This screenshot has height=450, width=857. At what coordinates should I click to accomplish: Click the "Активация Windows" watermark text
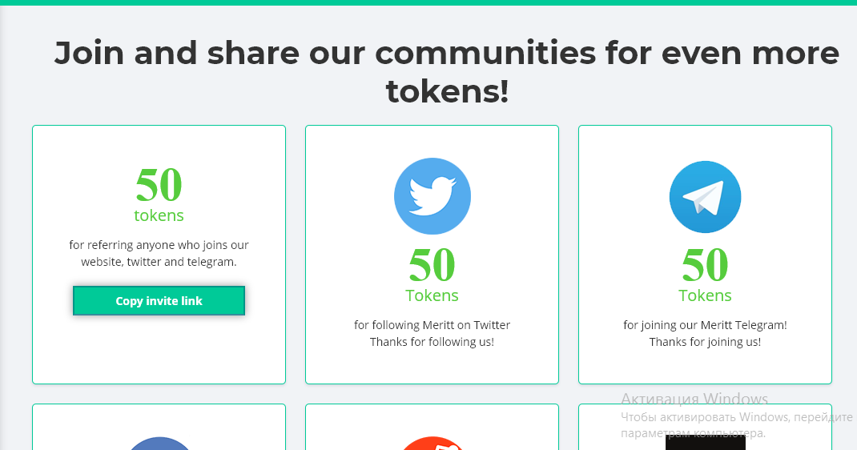694,400
